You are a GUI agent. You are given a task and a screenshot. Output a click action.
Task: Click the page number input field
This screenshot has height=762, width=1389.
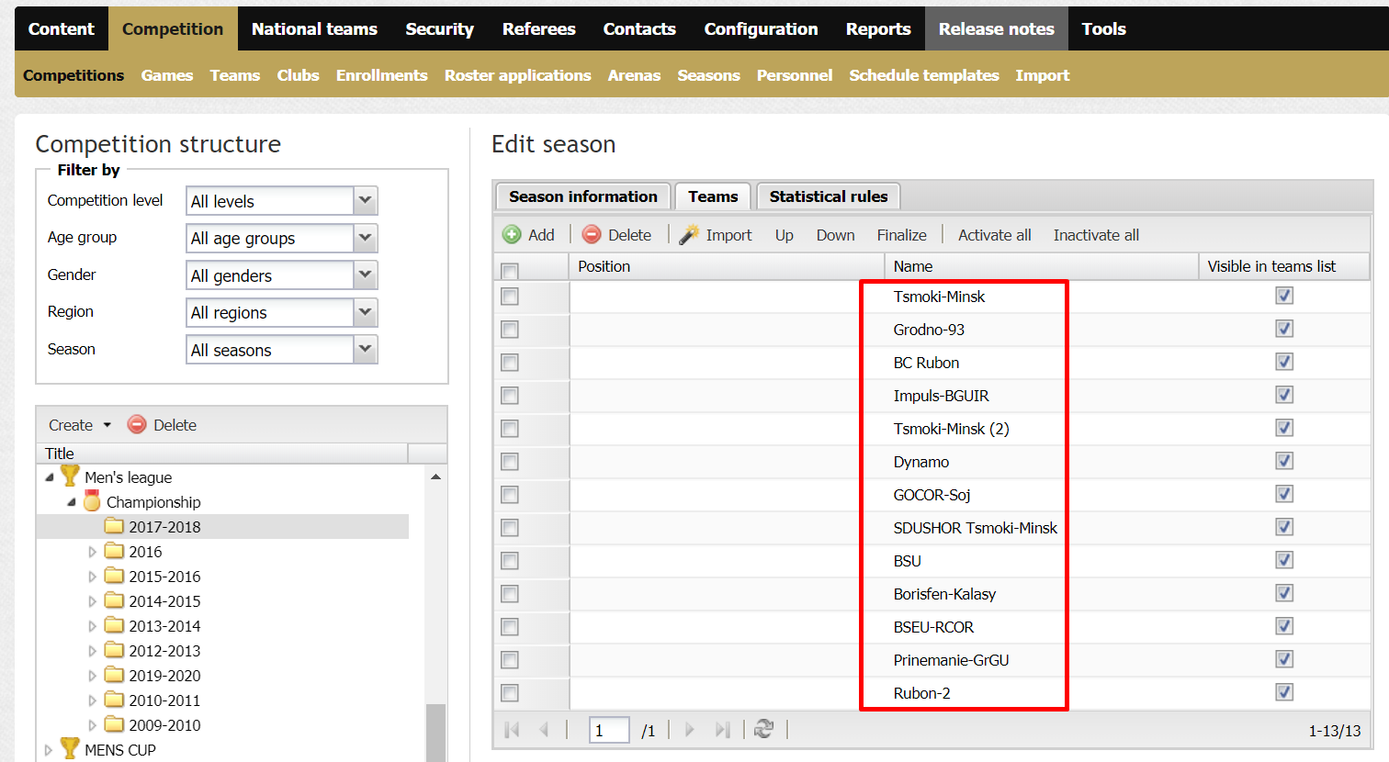pyautogui.click(x=608, y=730)
